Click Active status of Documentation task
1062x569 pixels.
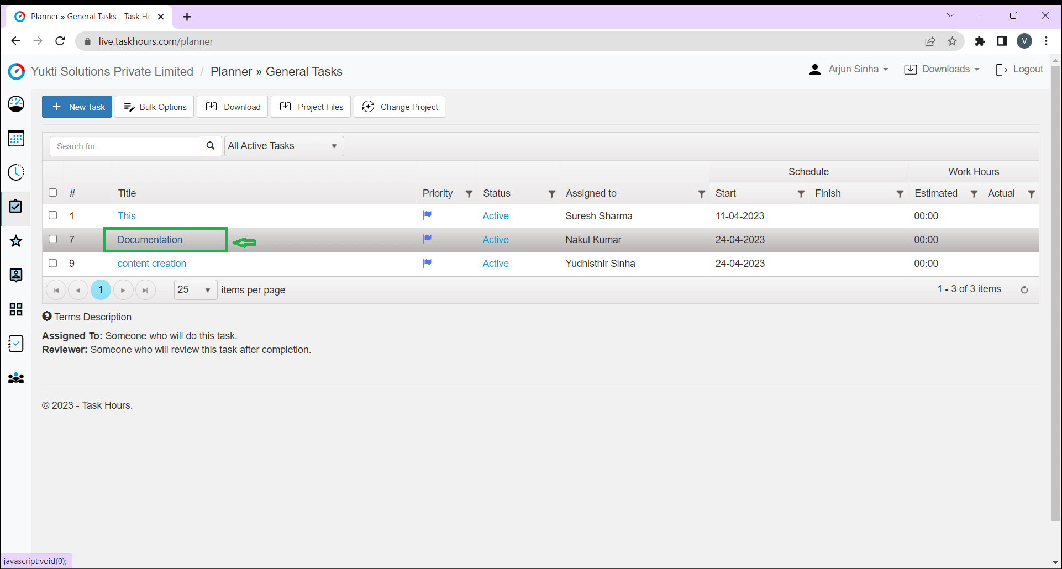pos(496,240)
